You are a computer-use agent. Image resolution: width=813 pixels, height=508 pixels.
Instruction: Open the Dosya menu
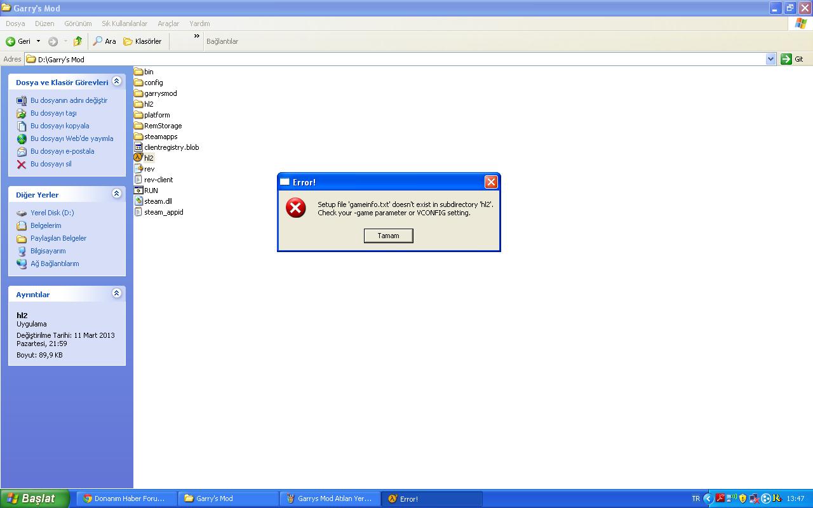[15, 23]
